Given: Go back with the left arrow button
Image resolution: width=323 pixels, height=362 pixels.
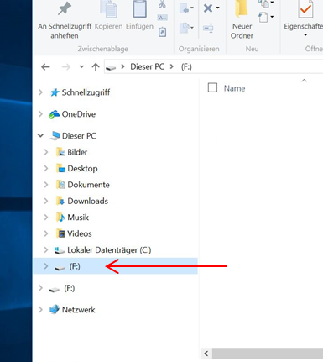Looking at the screenshot, I should tap(45, 67).
